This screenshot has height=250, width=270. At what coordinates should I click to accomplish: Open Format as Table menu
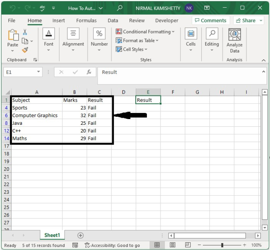[x=137, y=40]
